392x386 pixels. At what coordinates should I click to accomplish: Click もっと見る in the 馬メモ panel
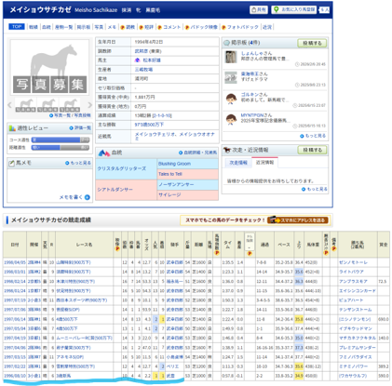pyautogui.click(x=78, y=163)
